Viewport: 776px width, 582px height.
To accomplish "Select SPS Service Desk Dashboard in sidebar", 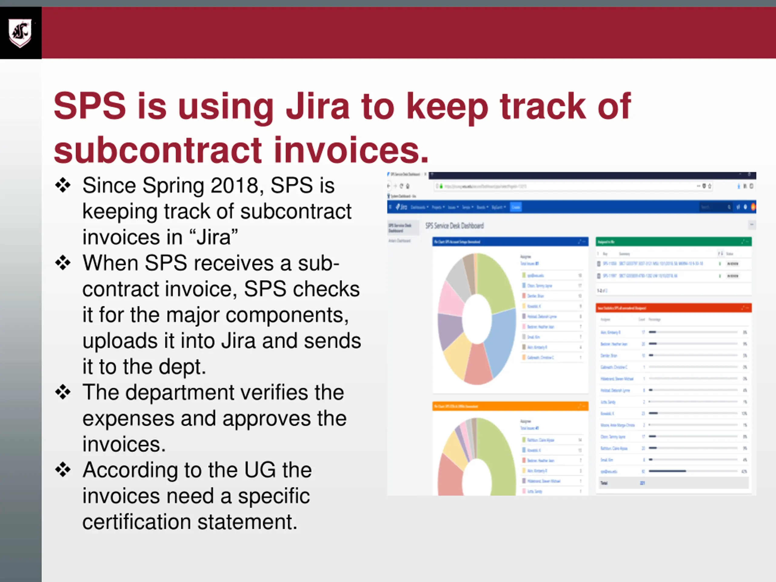I will click(400, 228).
